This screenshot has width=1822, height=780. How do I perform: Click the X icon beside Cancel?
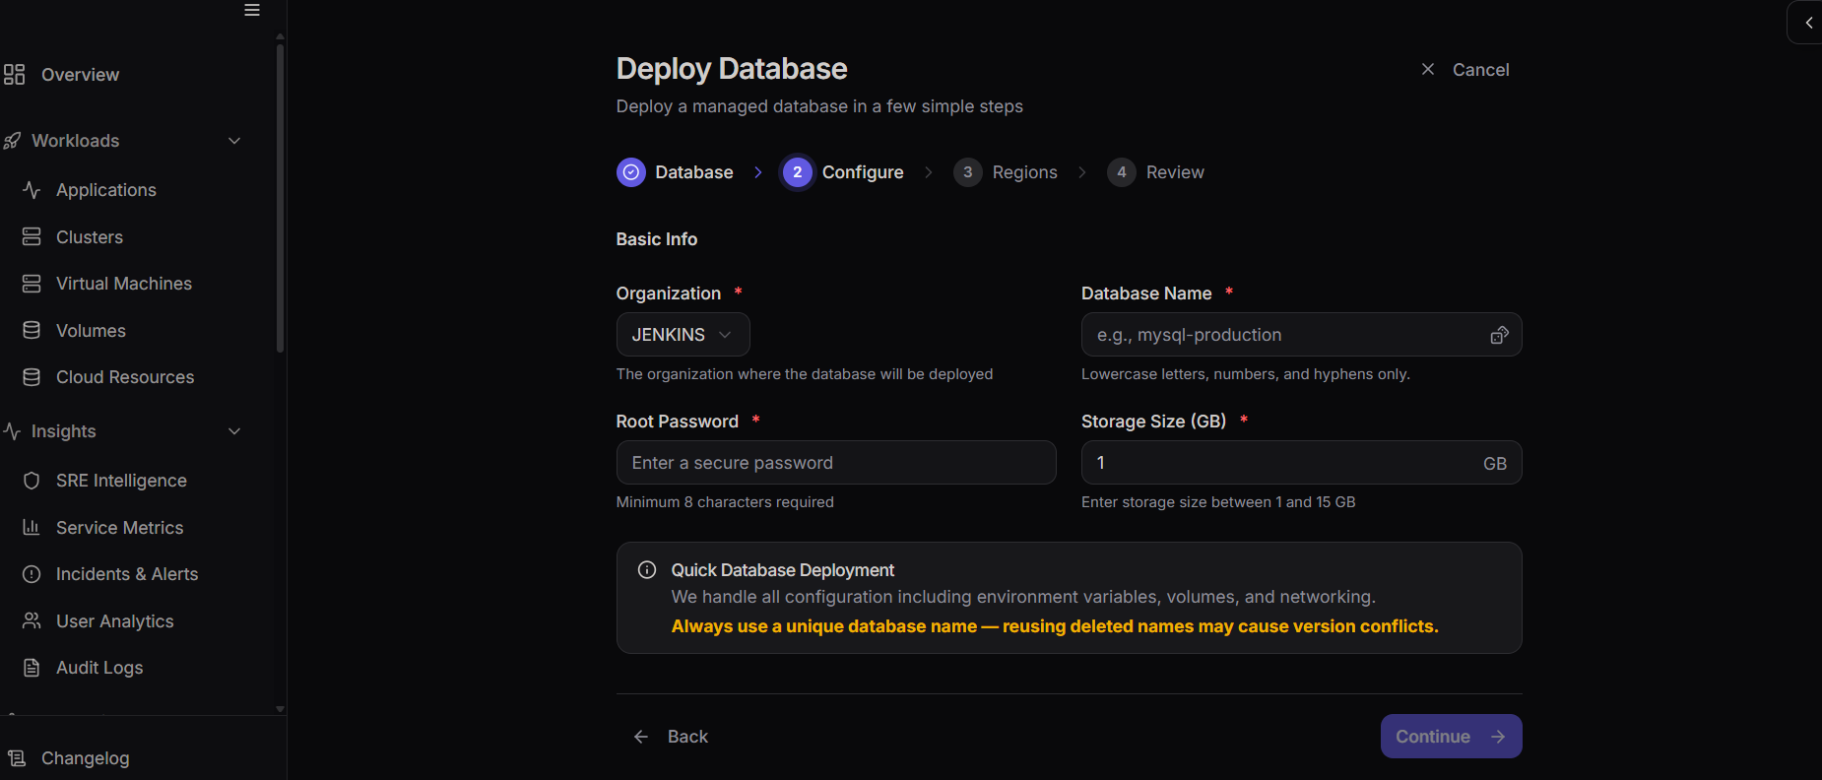pyautogui.click(x=1428, y=69)
